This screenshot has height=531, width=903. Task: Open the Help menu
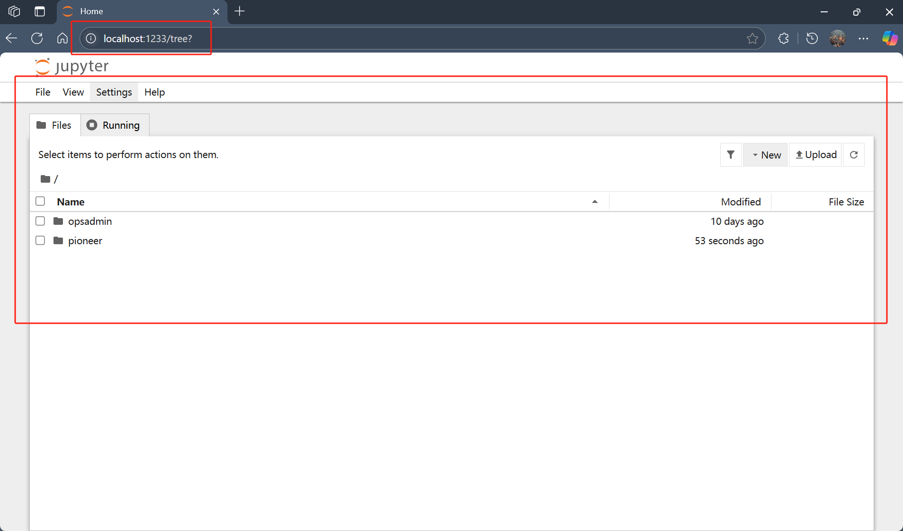click(155, 92)
